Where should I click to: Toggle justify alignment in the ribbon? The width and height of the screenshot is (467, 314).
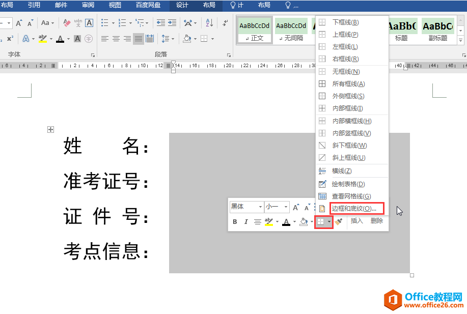click(x=138, y=39)
